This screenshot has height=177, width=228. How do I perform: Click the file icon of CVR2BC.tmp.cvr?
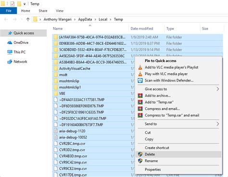point(56,144)
